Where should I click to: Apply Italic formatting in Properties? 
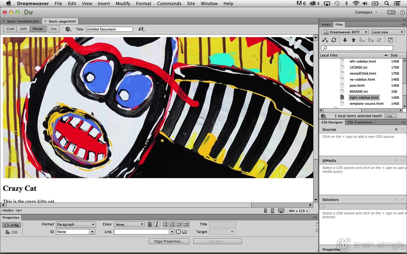point(157,224)
